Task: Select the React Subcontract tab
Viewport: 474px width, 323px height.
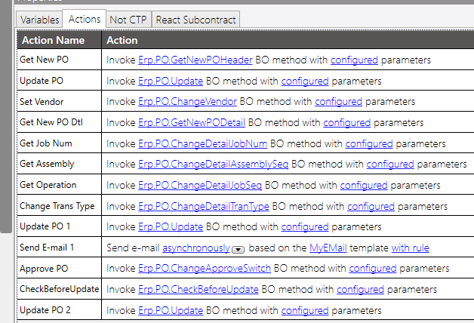Action: coord(196,20)
